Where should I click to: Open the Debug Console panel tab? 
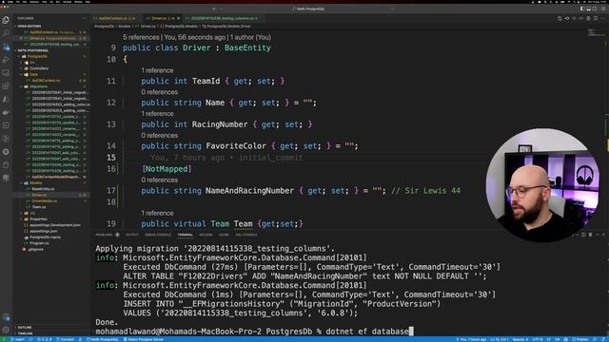[x=158, y=235]
